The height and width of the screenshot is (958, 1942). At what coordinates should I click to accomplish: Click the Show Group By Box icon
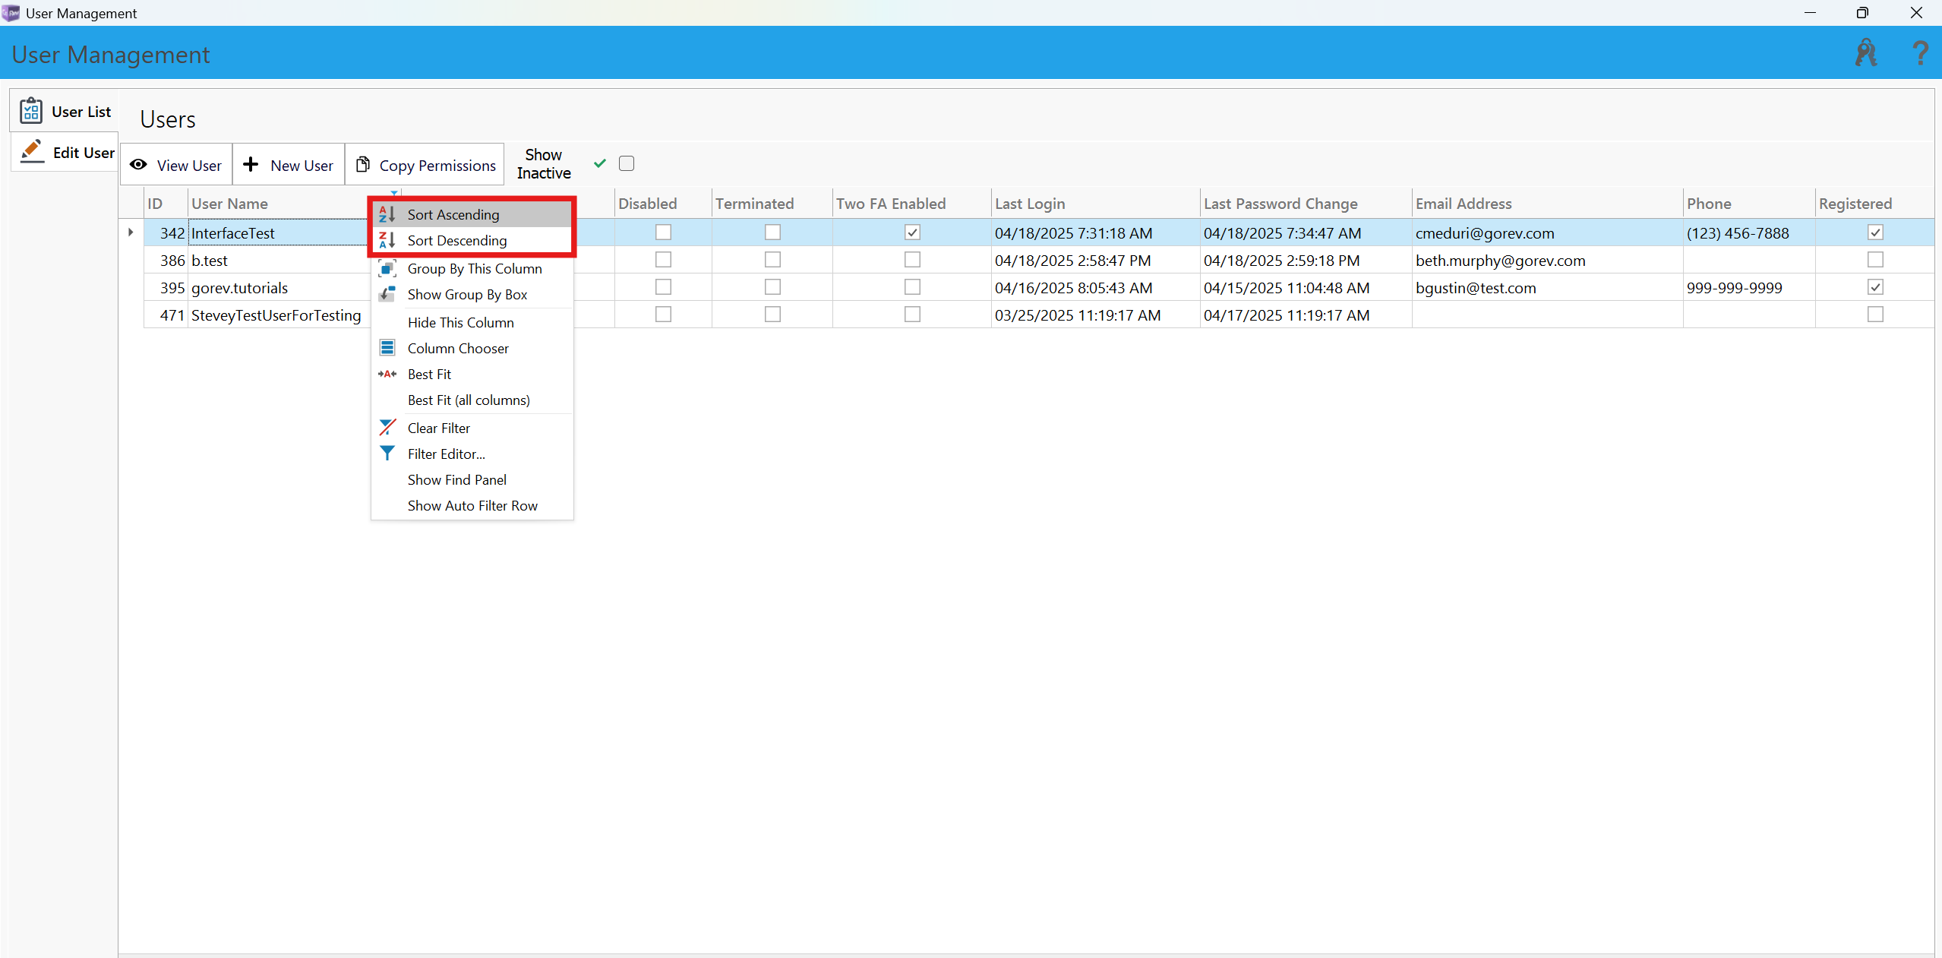387,294
